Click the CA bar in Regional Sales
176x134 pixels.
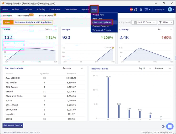pyautogui.click(x=108, y=98)
